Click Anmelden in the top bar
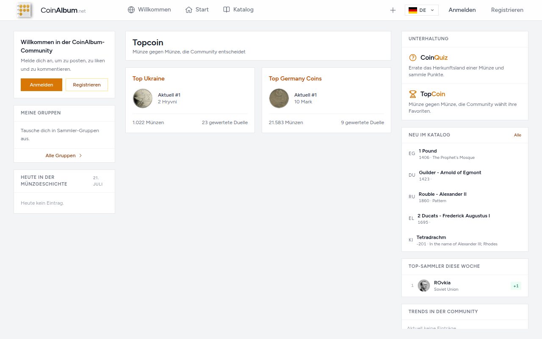 [x=462, y=10]
